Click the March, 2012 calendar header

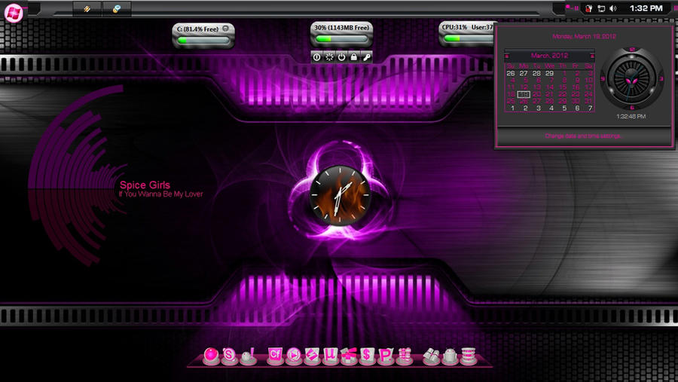(549, 55)
